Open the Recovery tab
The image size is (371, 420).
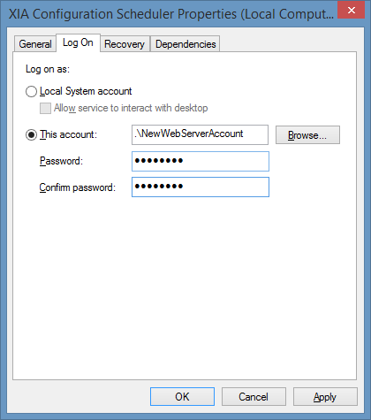(125, 44)
